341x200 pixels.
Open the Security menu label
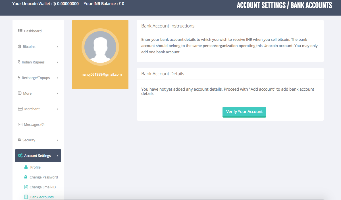[x=29, y=140]
